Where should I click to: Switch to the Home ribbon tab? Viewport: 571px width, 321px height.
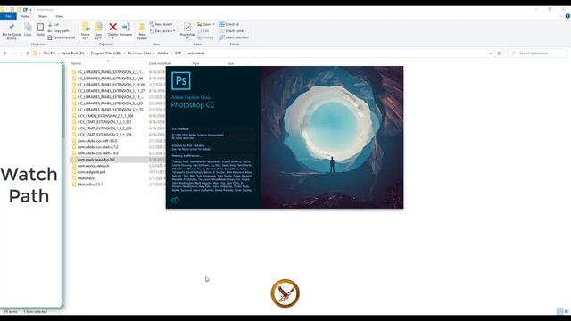tap(25, 16)
